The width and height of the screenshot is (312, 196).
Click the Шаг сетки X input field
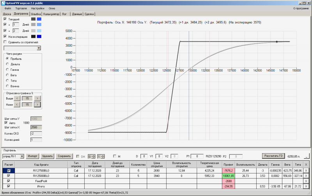36,127
